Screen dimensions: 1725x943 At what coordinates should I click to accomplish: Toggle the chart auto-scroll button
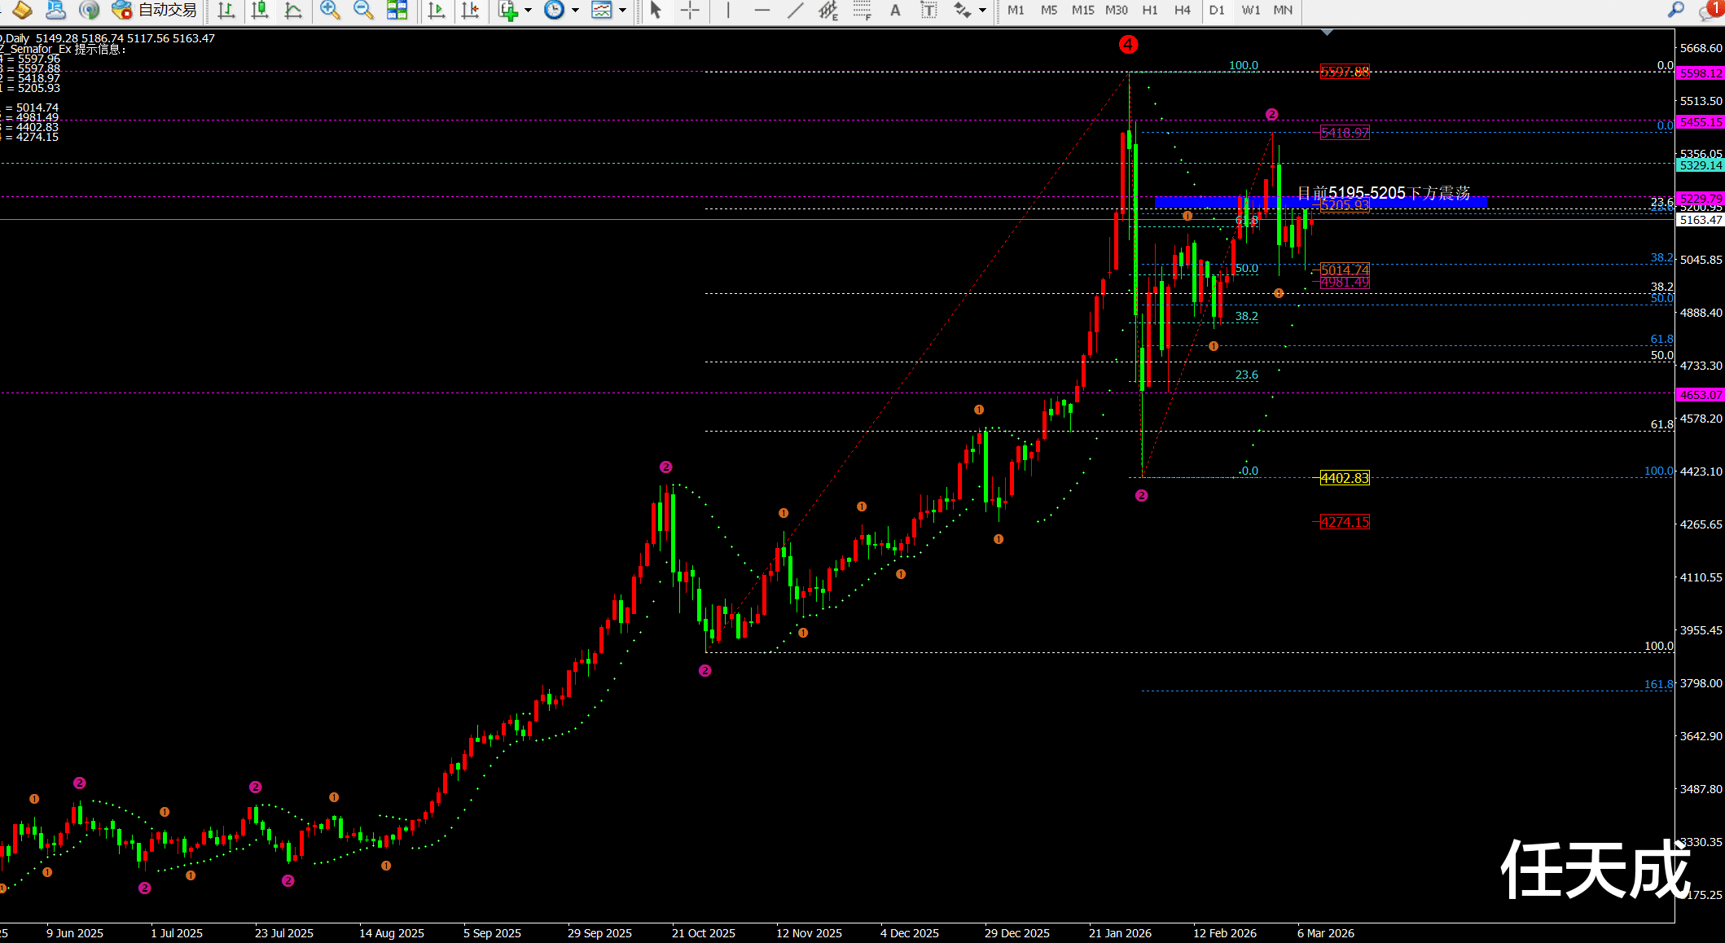[x=437, y=10]
